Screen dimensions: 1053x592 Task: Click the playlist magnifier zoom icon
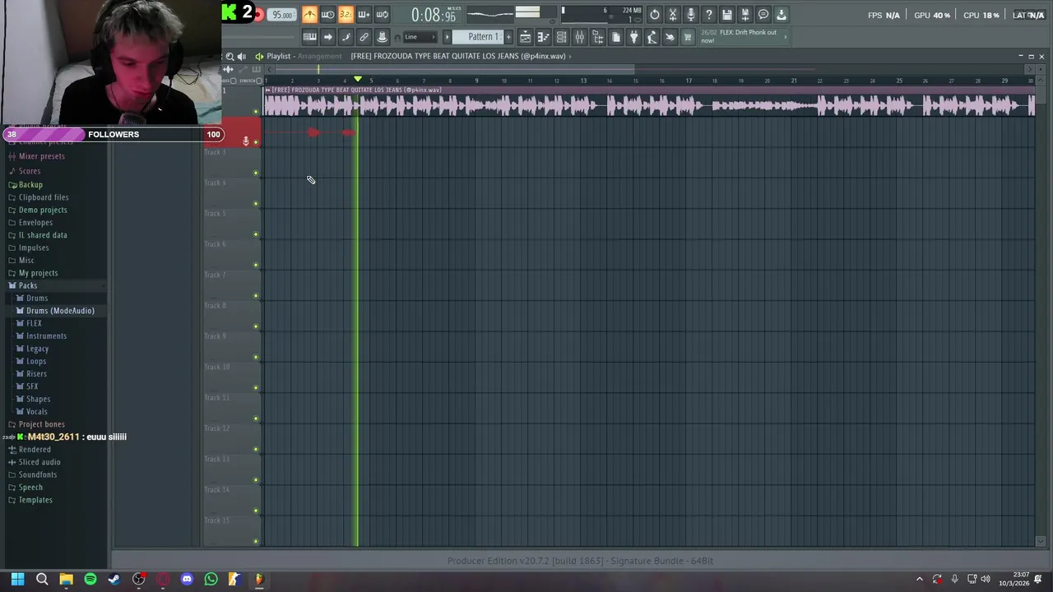point(230,56)
